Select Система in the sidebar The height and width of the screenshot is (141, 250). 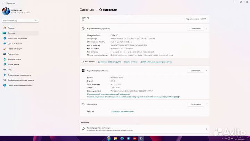pos(20,33)
